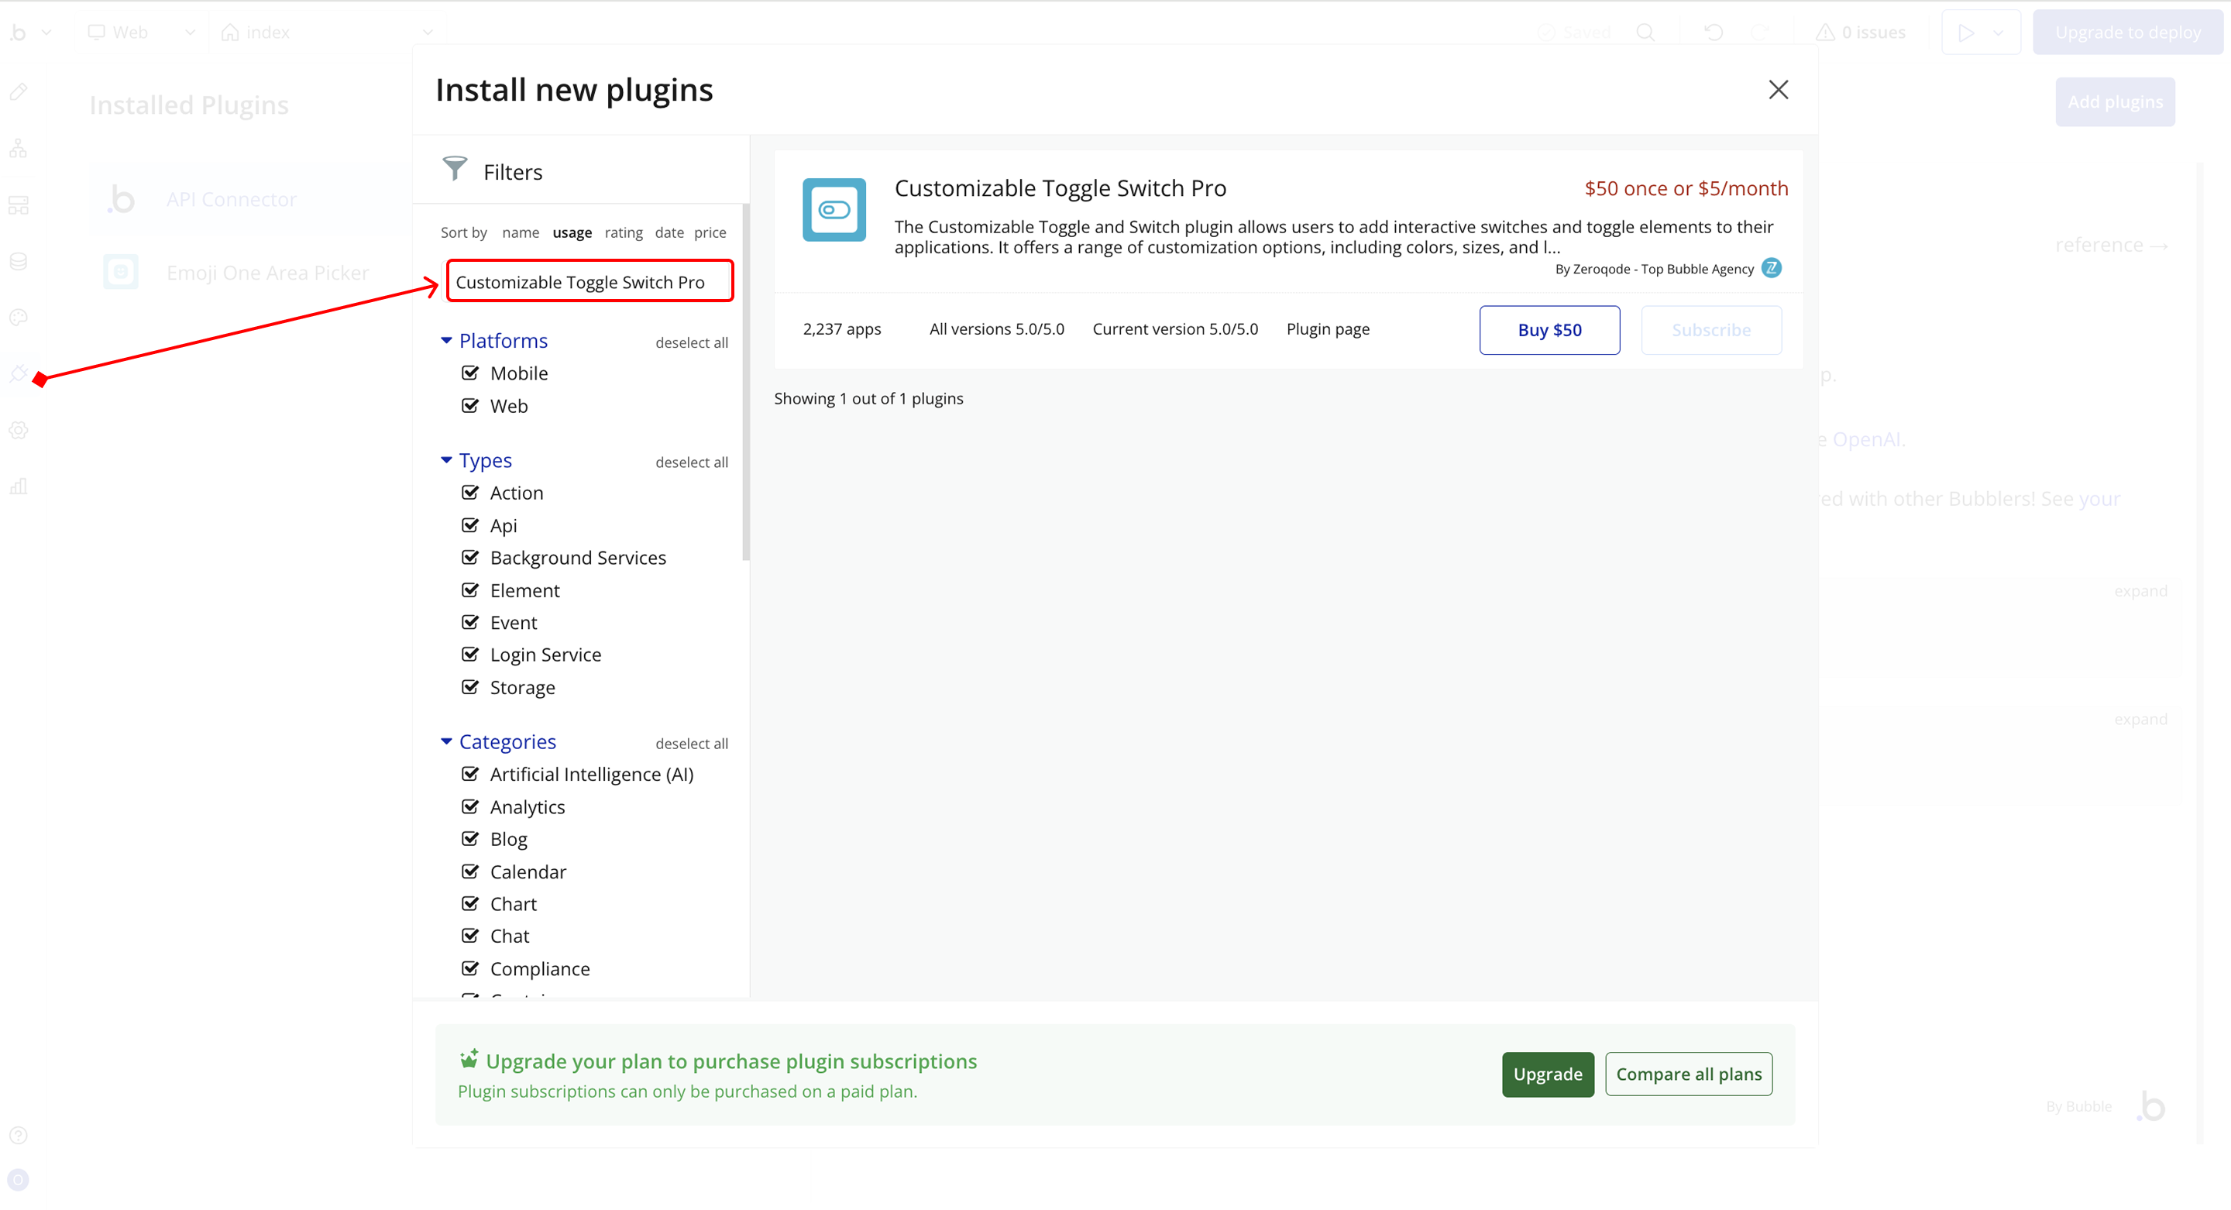
Task: Collapse the Types filter section
Action: click(446, 460)
